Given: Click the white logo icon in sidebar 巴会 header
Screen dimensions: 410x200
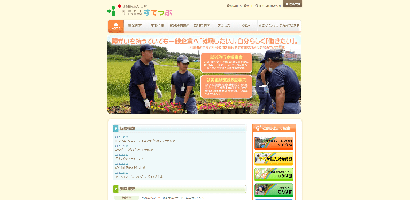Looking at the screenshot, I should coord(258,128).
